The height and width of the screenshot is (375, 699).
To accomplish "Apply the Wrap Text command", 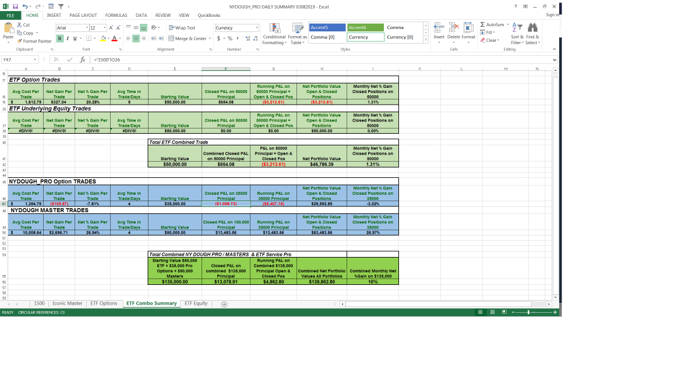I will pyautogui.click(x=181, y=27).
